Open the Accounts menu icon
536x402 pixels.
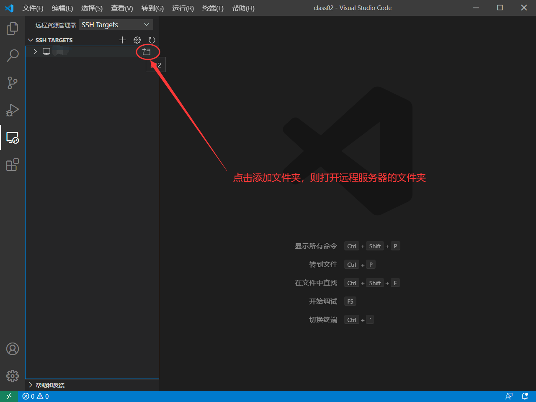(x=13, y=349)
